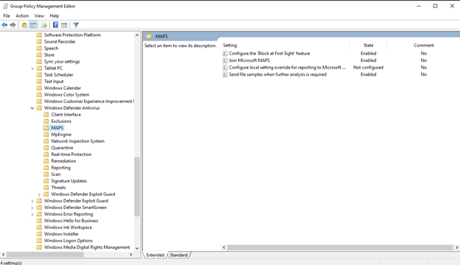The image size is (460, 265).
Task: Click the Forward arrow toolbar icon
Action: click(13, 25)
